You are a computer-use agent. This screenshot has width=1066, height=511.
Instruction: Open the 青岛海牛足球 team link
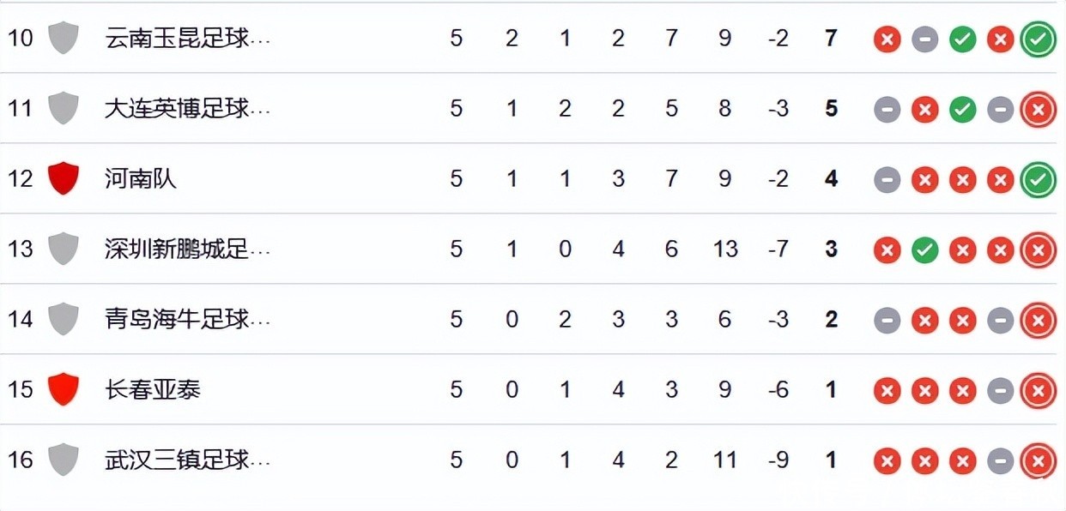tap(187, 319)
